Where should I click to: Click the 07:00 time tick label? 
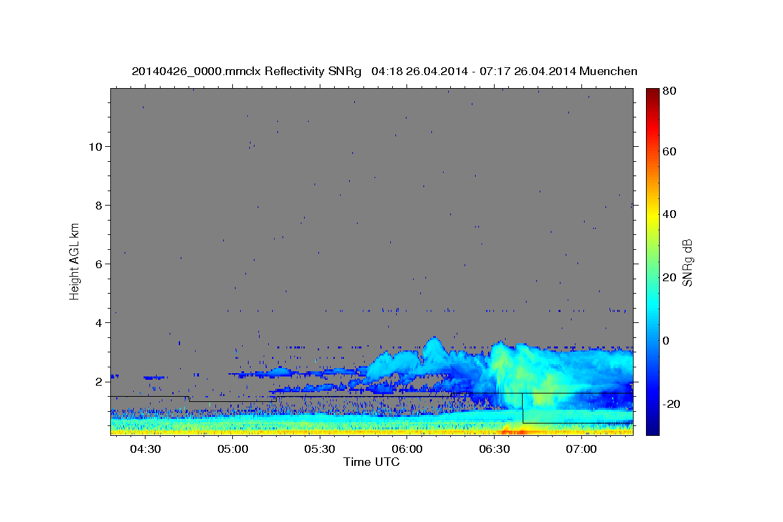pos(581,450)
